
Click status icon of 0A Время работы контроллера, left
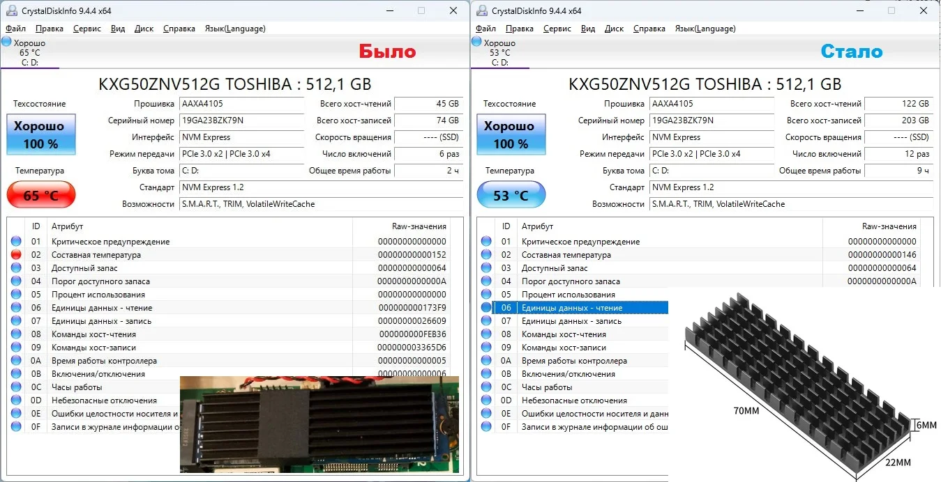click(x=16, y=361)
